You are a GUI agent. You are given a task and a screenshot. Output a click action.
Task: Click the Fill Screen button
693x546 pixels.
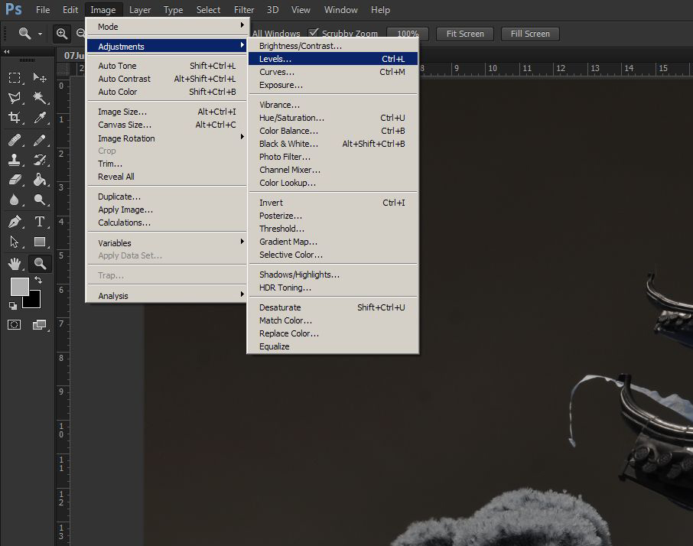(530, 34)
